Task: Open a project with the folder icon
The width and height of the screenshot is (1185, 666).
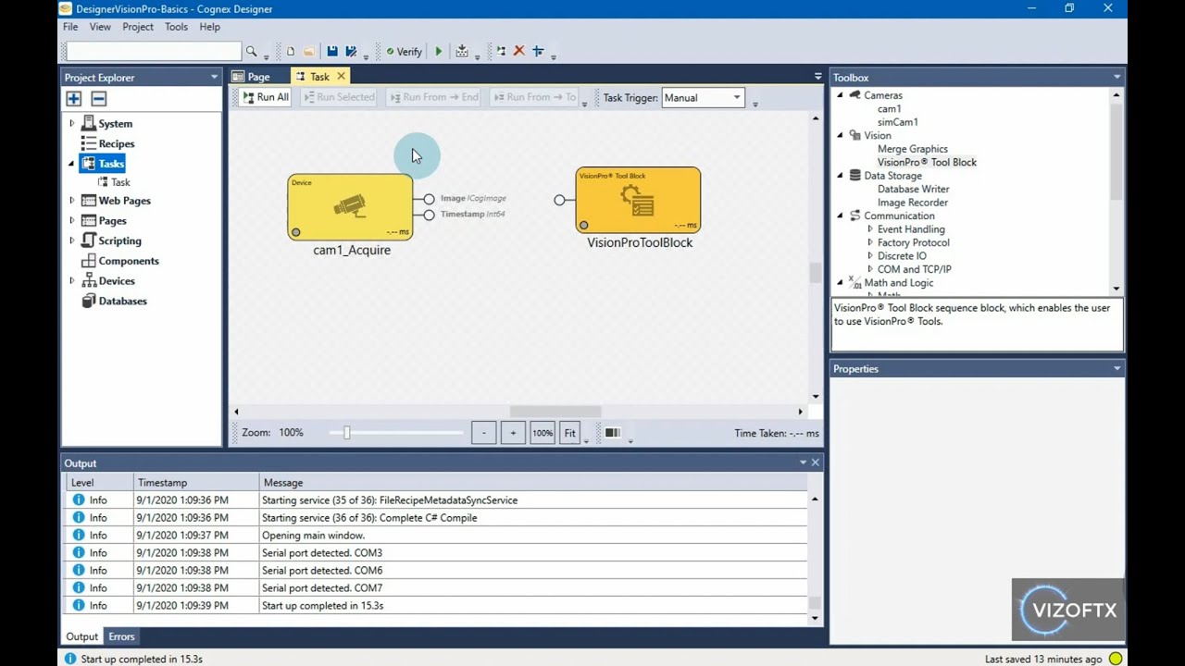Action: pyautogui.click(x=309, y=52)
